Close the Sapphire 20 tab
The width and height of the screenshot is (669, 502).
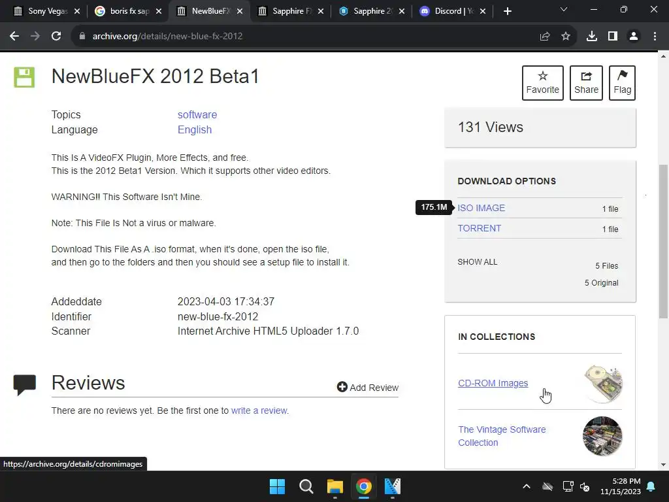click(x=402, y=11)
